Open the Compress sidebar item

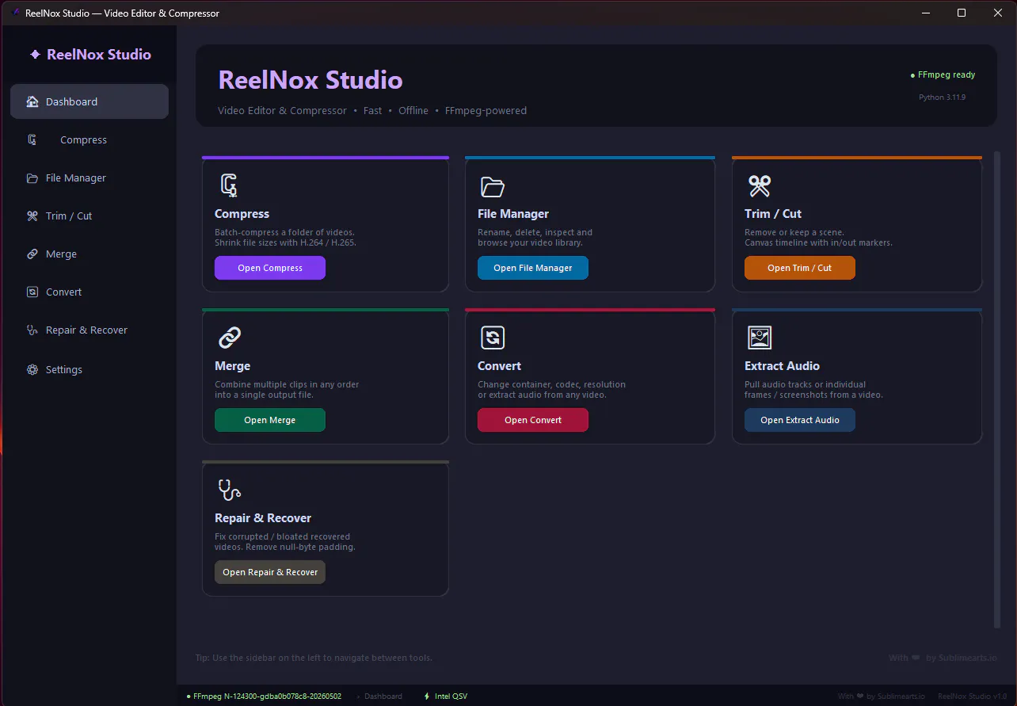[x=90, y=139]
